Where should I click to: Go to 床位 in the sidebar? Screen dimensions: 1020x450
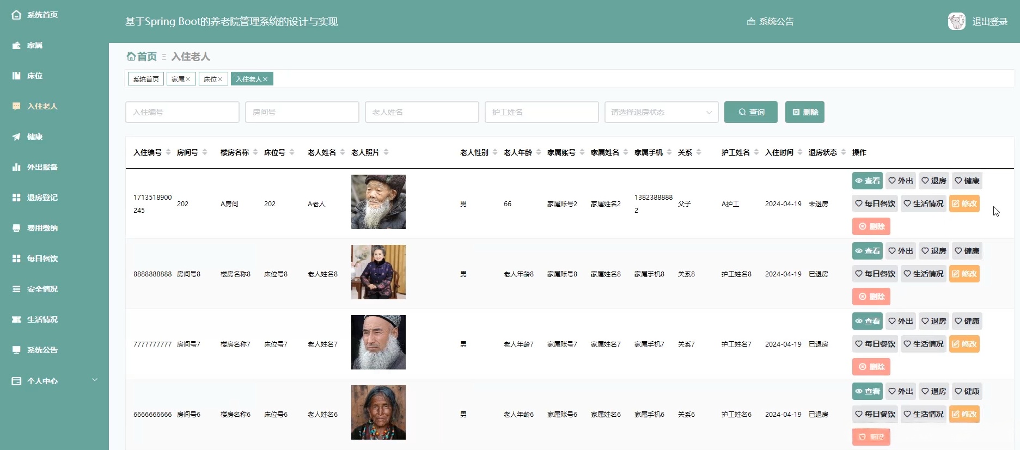(27, 76)
